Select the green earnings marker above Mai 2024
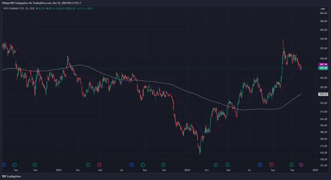This screenshot has width=331, height=180. 227,164
